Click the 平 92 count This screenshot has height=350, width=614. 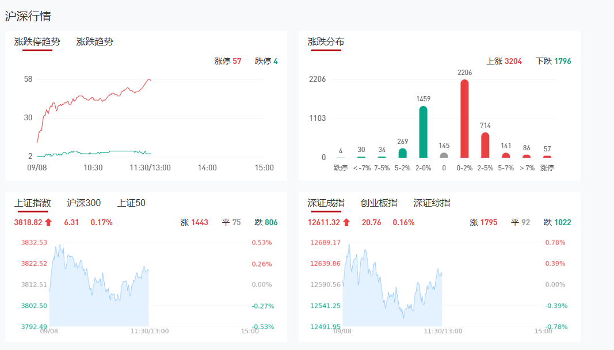tap(520, 222)
